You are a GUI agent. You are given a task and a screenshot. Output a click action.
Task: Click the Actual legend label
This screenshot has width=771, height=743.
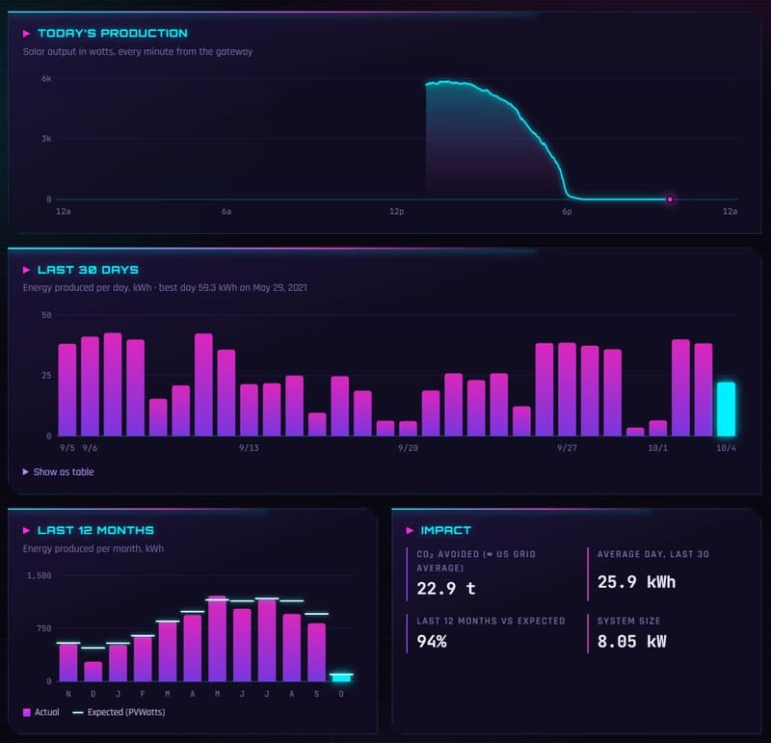47,712
